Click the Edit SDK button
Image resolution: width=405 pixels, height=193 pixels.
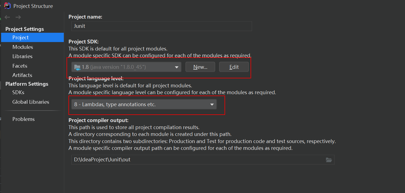point(234,67)
